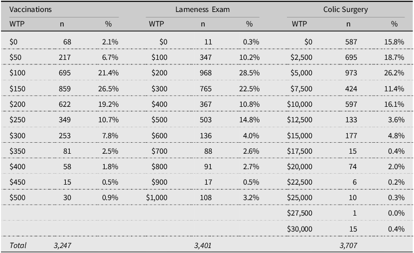414x253 pixels.
Task: Click the Vaccinations group header
Action: coord(30,9)
